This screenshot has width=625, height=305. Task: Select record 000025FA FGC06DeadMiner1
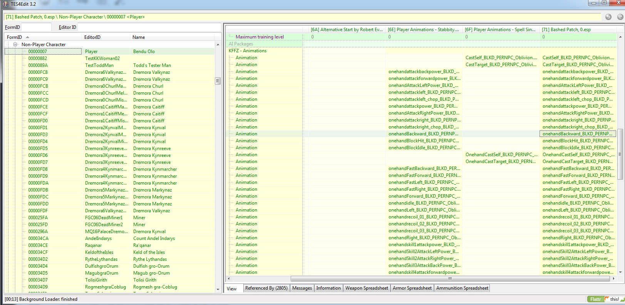pyautogui.click(x=109, y=218)
